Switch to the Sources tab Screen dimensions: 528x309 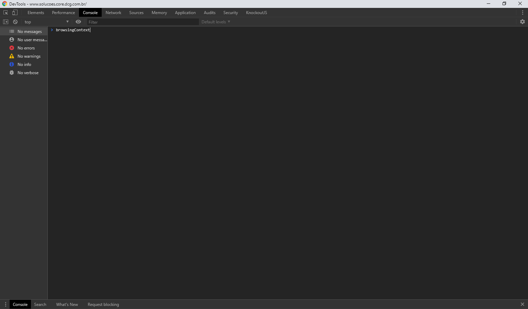pos(136,13)
